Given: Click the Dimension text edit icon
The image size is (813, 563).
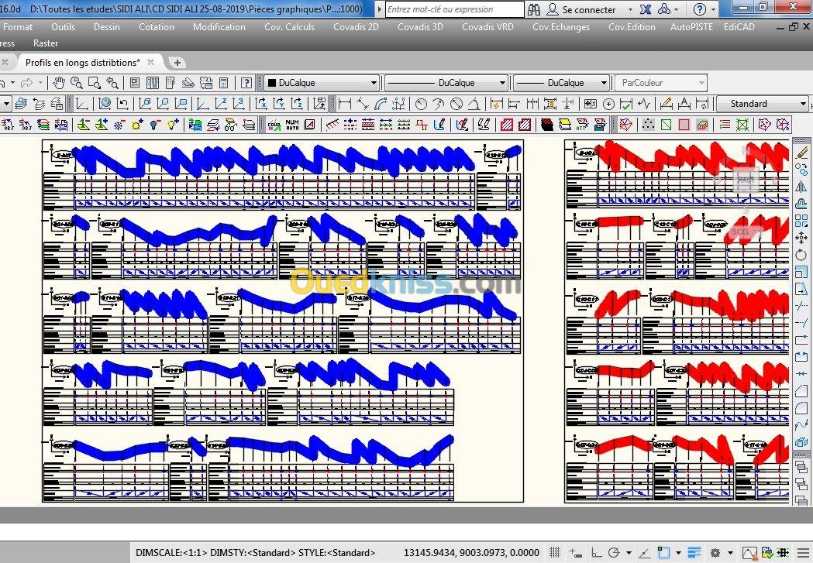Looking at the screenshot, I should [x=684, y=104].
